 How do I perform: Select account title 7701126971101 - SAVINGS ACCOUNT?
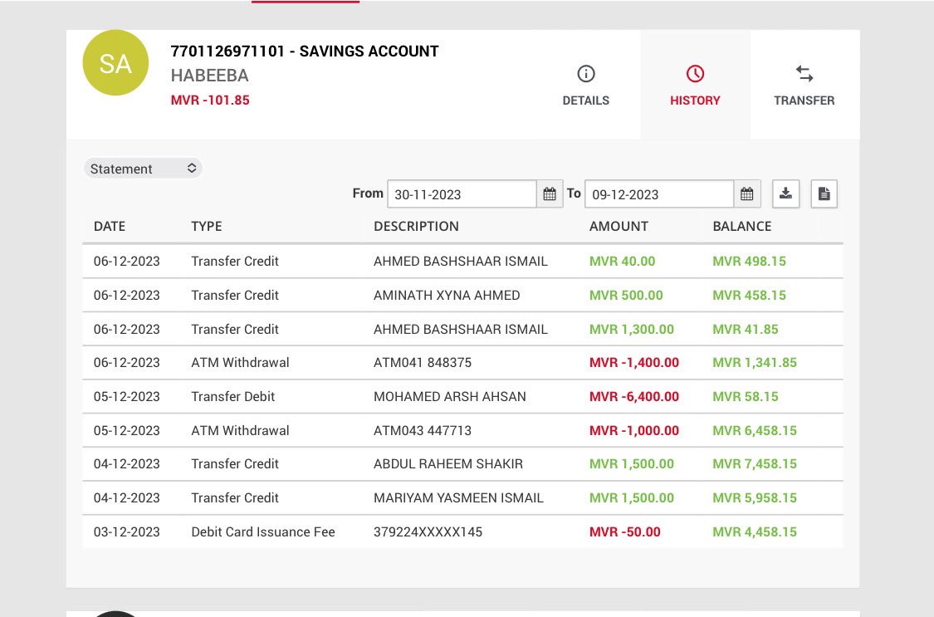[x=305, y=51]
